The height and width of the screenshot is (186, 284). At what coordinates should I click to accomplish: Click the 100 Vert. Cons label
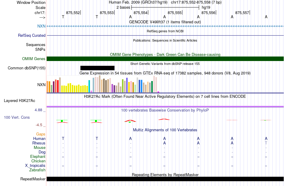pyautogui.click(x=17, y=117)
